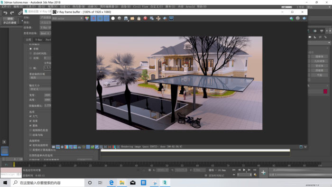Open 预设 preset dropdown

point(46,22)
